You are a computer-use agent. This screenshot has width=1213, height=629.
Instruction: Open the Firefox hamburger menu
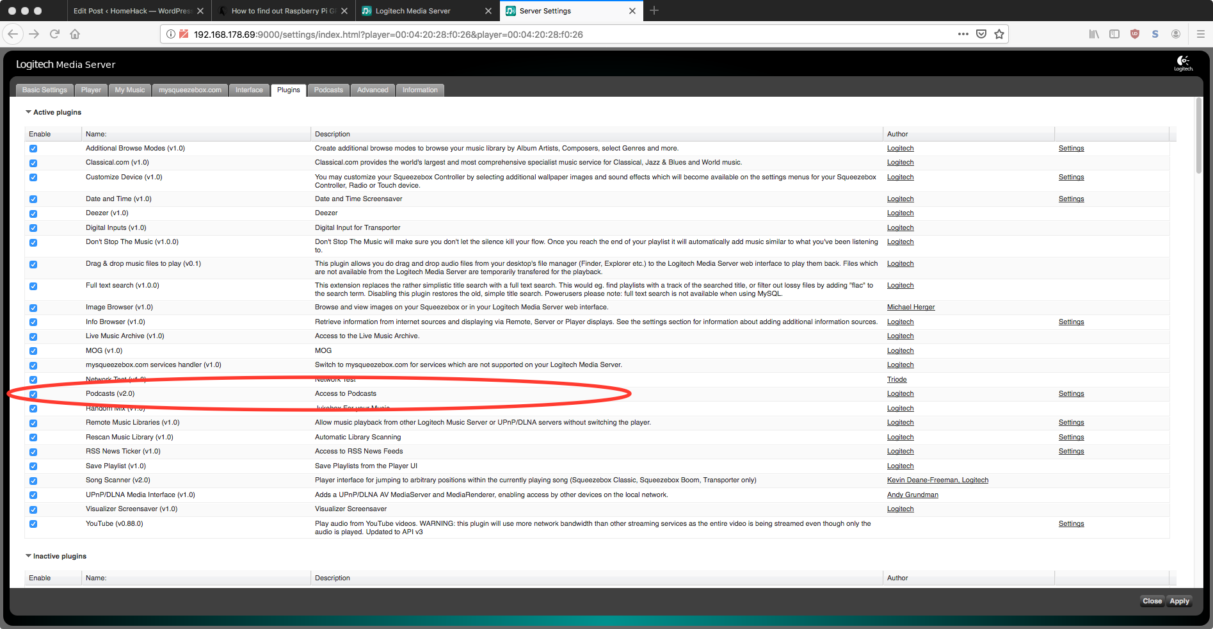[x=1200, y=34]
